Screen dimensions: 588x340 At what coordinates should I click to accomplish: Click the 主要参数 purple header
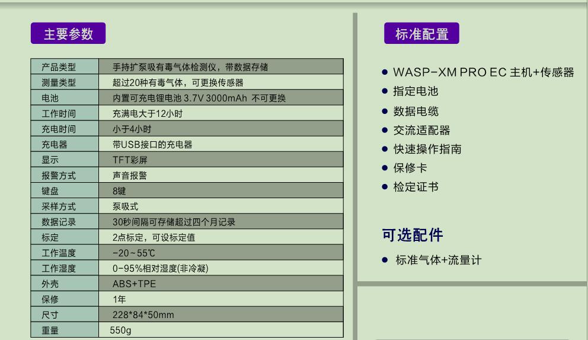point(68,33)
